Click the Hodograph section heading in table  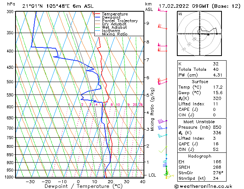point(200,156)
